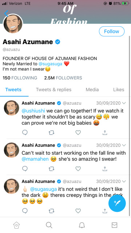131x233 pixels.
Task: Like the fall line tweet
Action: click(78, 169)
